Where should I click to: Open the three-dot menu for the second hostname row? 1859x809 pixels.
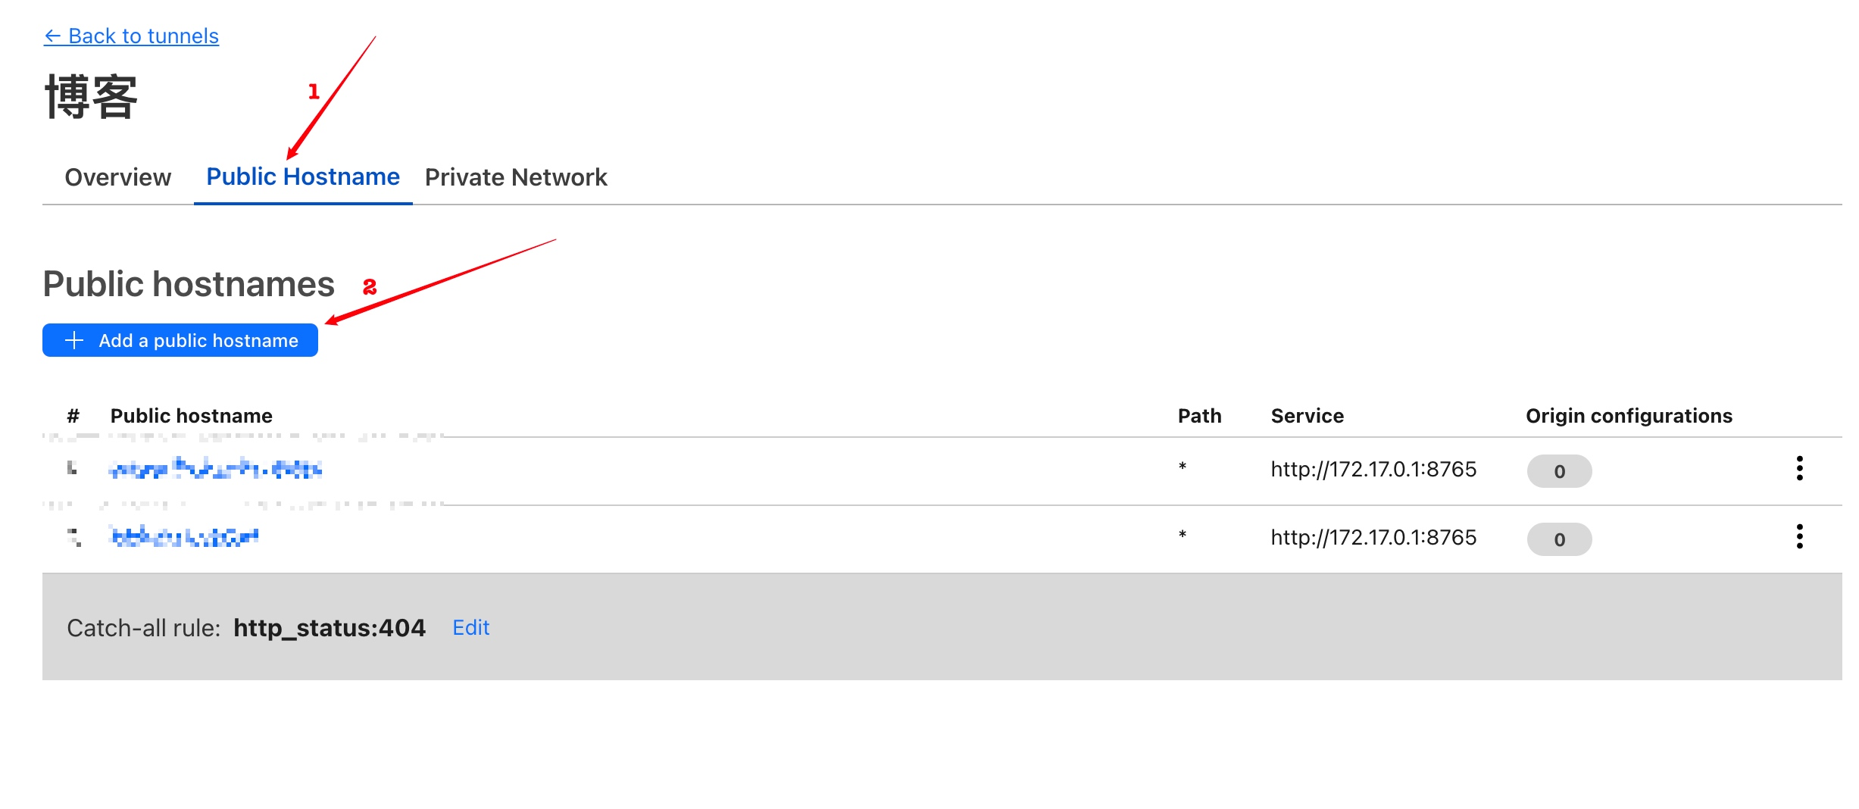click(x=1799, y=537)
